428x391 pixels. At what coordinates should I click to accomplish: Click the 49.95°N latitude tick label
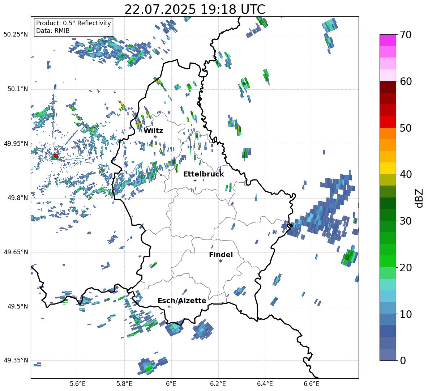(16, 143)
